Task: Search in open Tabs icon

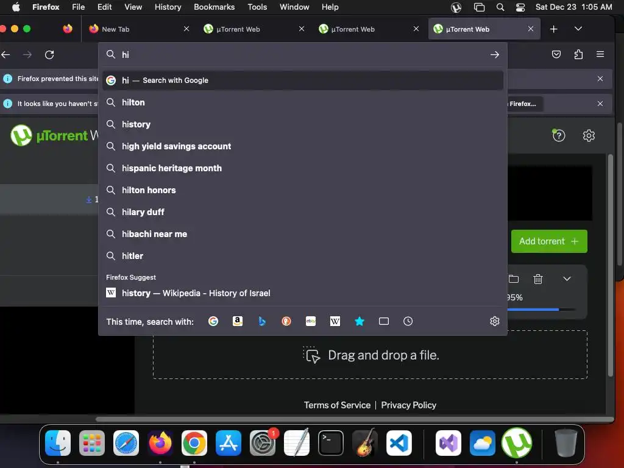Action: [384, 321]
